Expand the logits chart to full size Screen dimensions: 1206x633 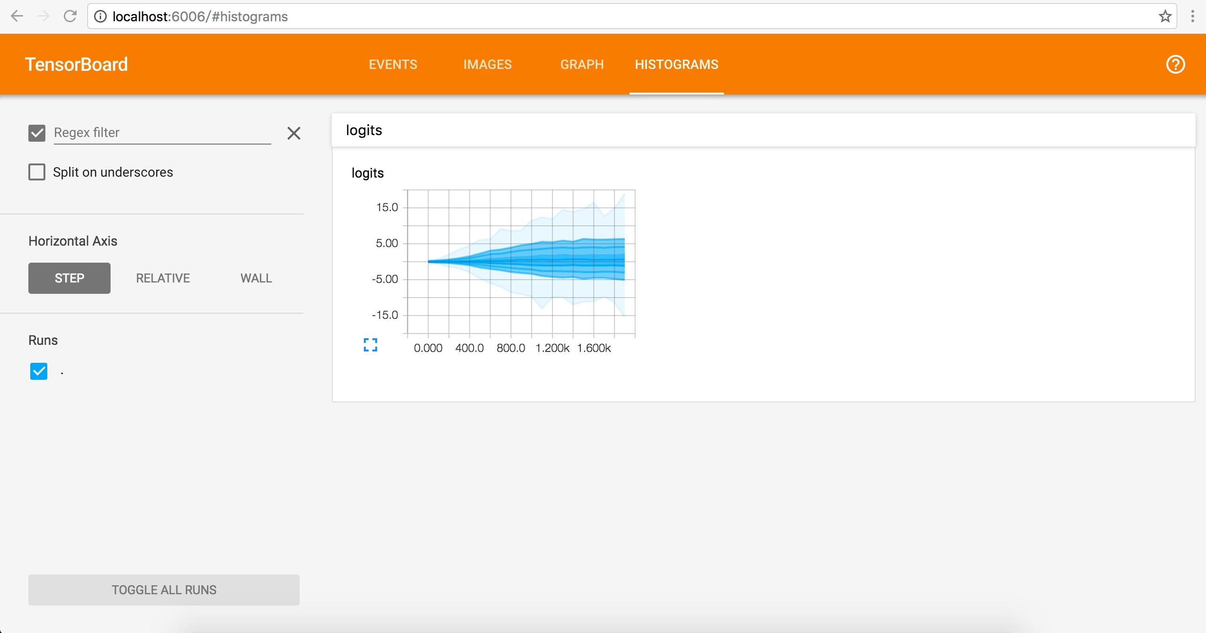(x=370, y=345)
